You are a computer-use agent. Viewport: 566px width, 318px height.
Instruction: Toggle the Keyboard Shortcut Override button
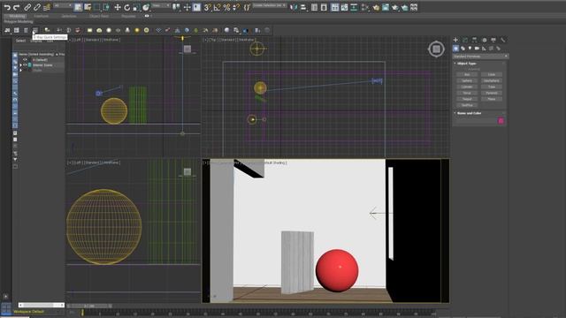[x=196, y=7]
